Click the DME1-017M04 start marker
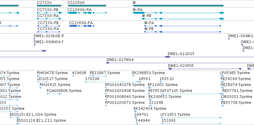The height and width of the screenshot is (125, 254). click(108, 63)
